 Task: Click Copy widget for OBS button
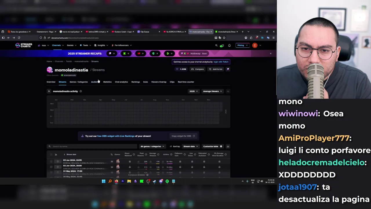(183, 136)
